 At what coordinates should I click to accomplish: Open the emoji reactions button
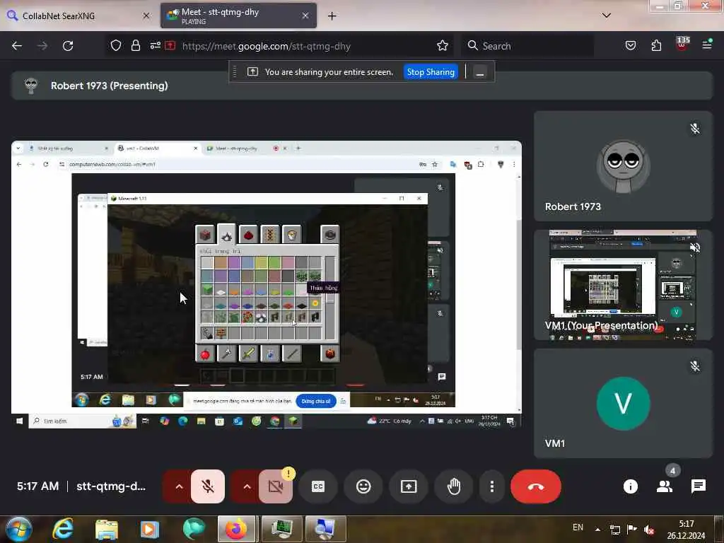363,486
